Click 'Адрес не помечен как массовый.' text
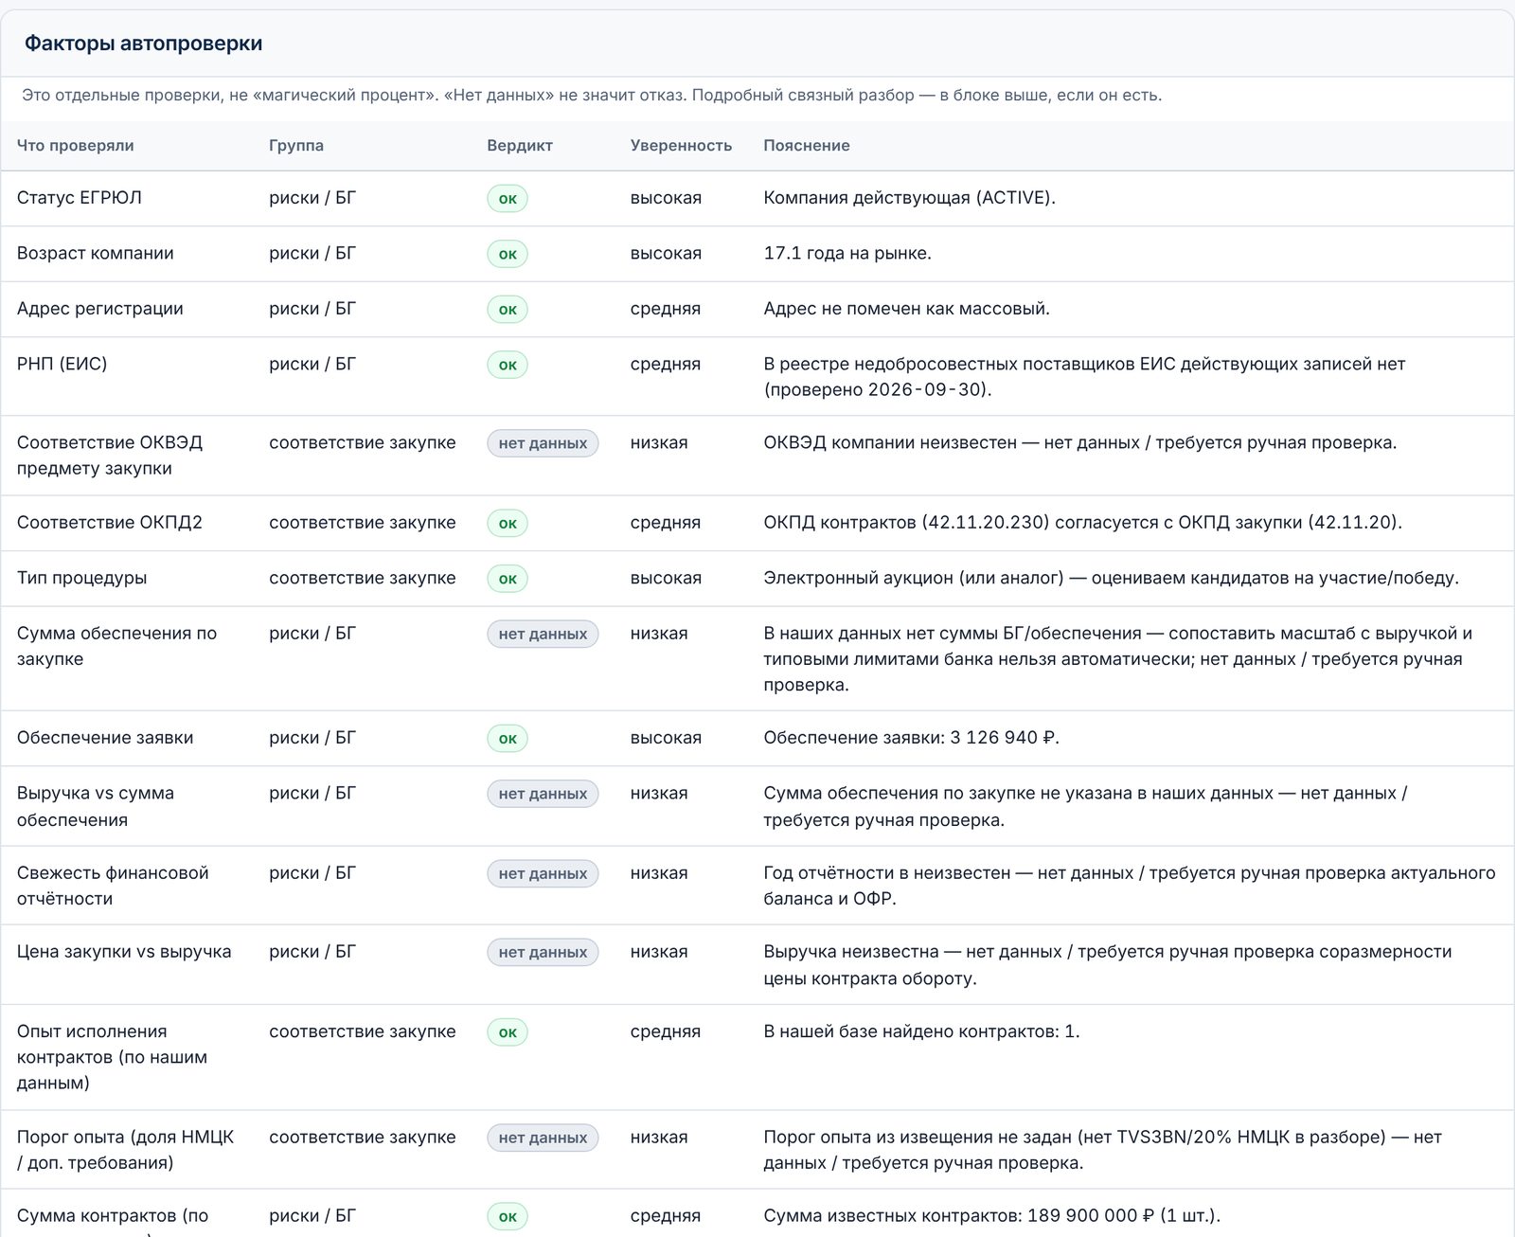This screenshot has width=1515, height=1237. (906, 309)
